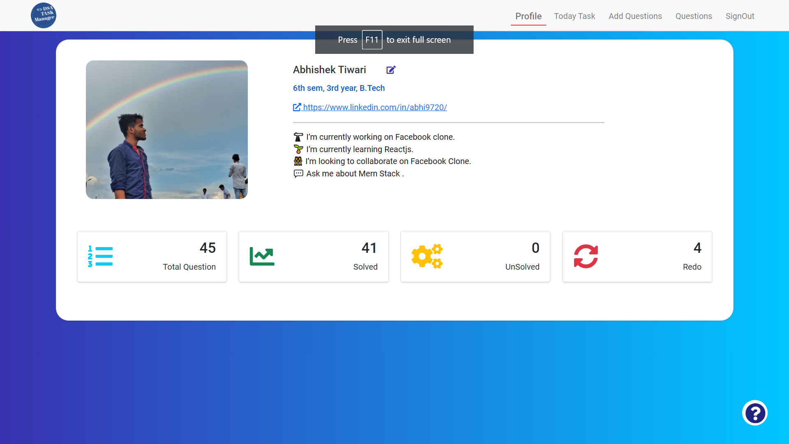Viewport: 789px width, 444px height.
Task: Open the help question mark button
Action: click(x=755, y=413)
